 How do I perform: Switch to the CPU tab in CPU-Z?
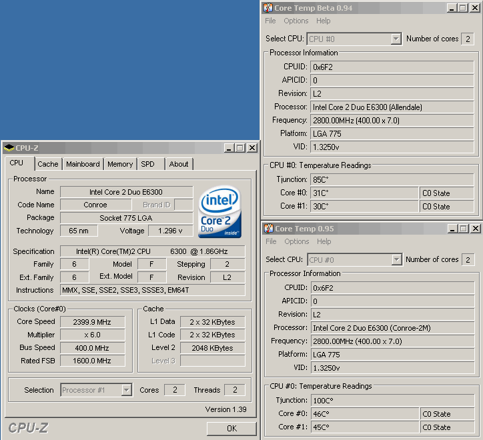click(19, 163)
